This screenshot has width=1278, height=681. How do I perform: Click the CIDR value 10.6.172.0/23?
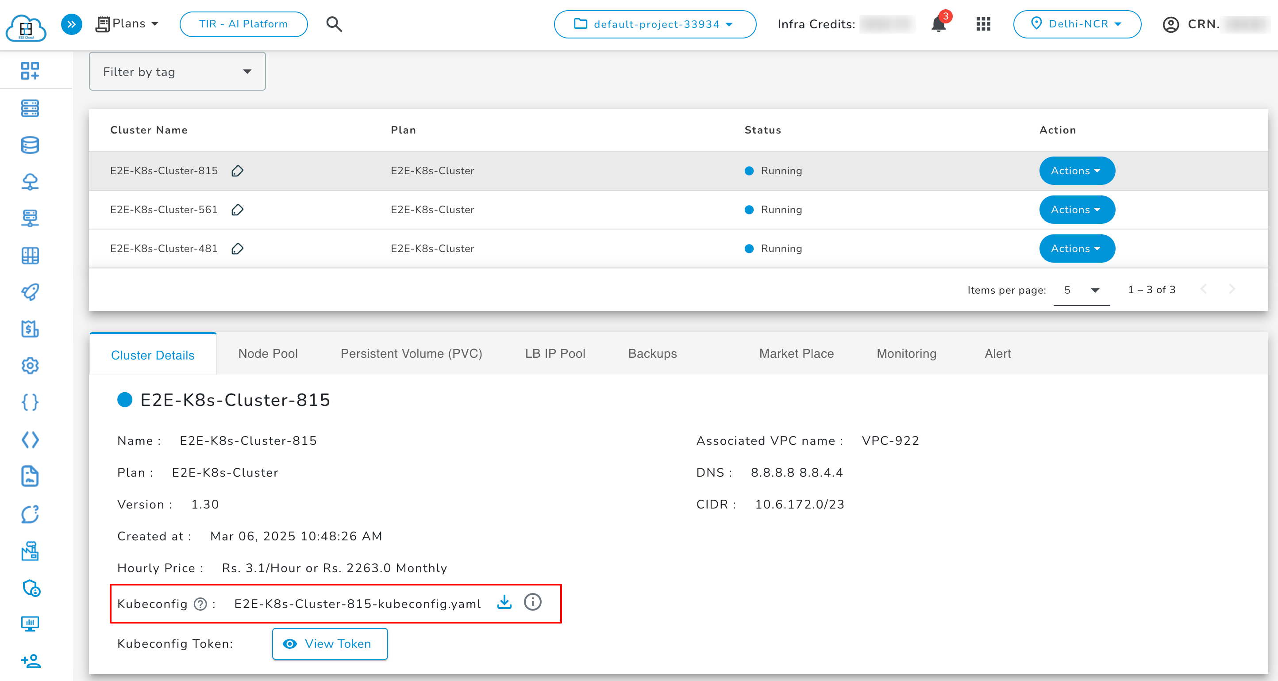pos(799,504)
